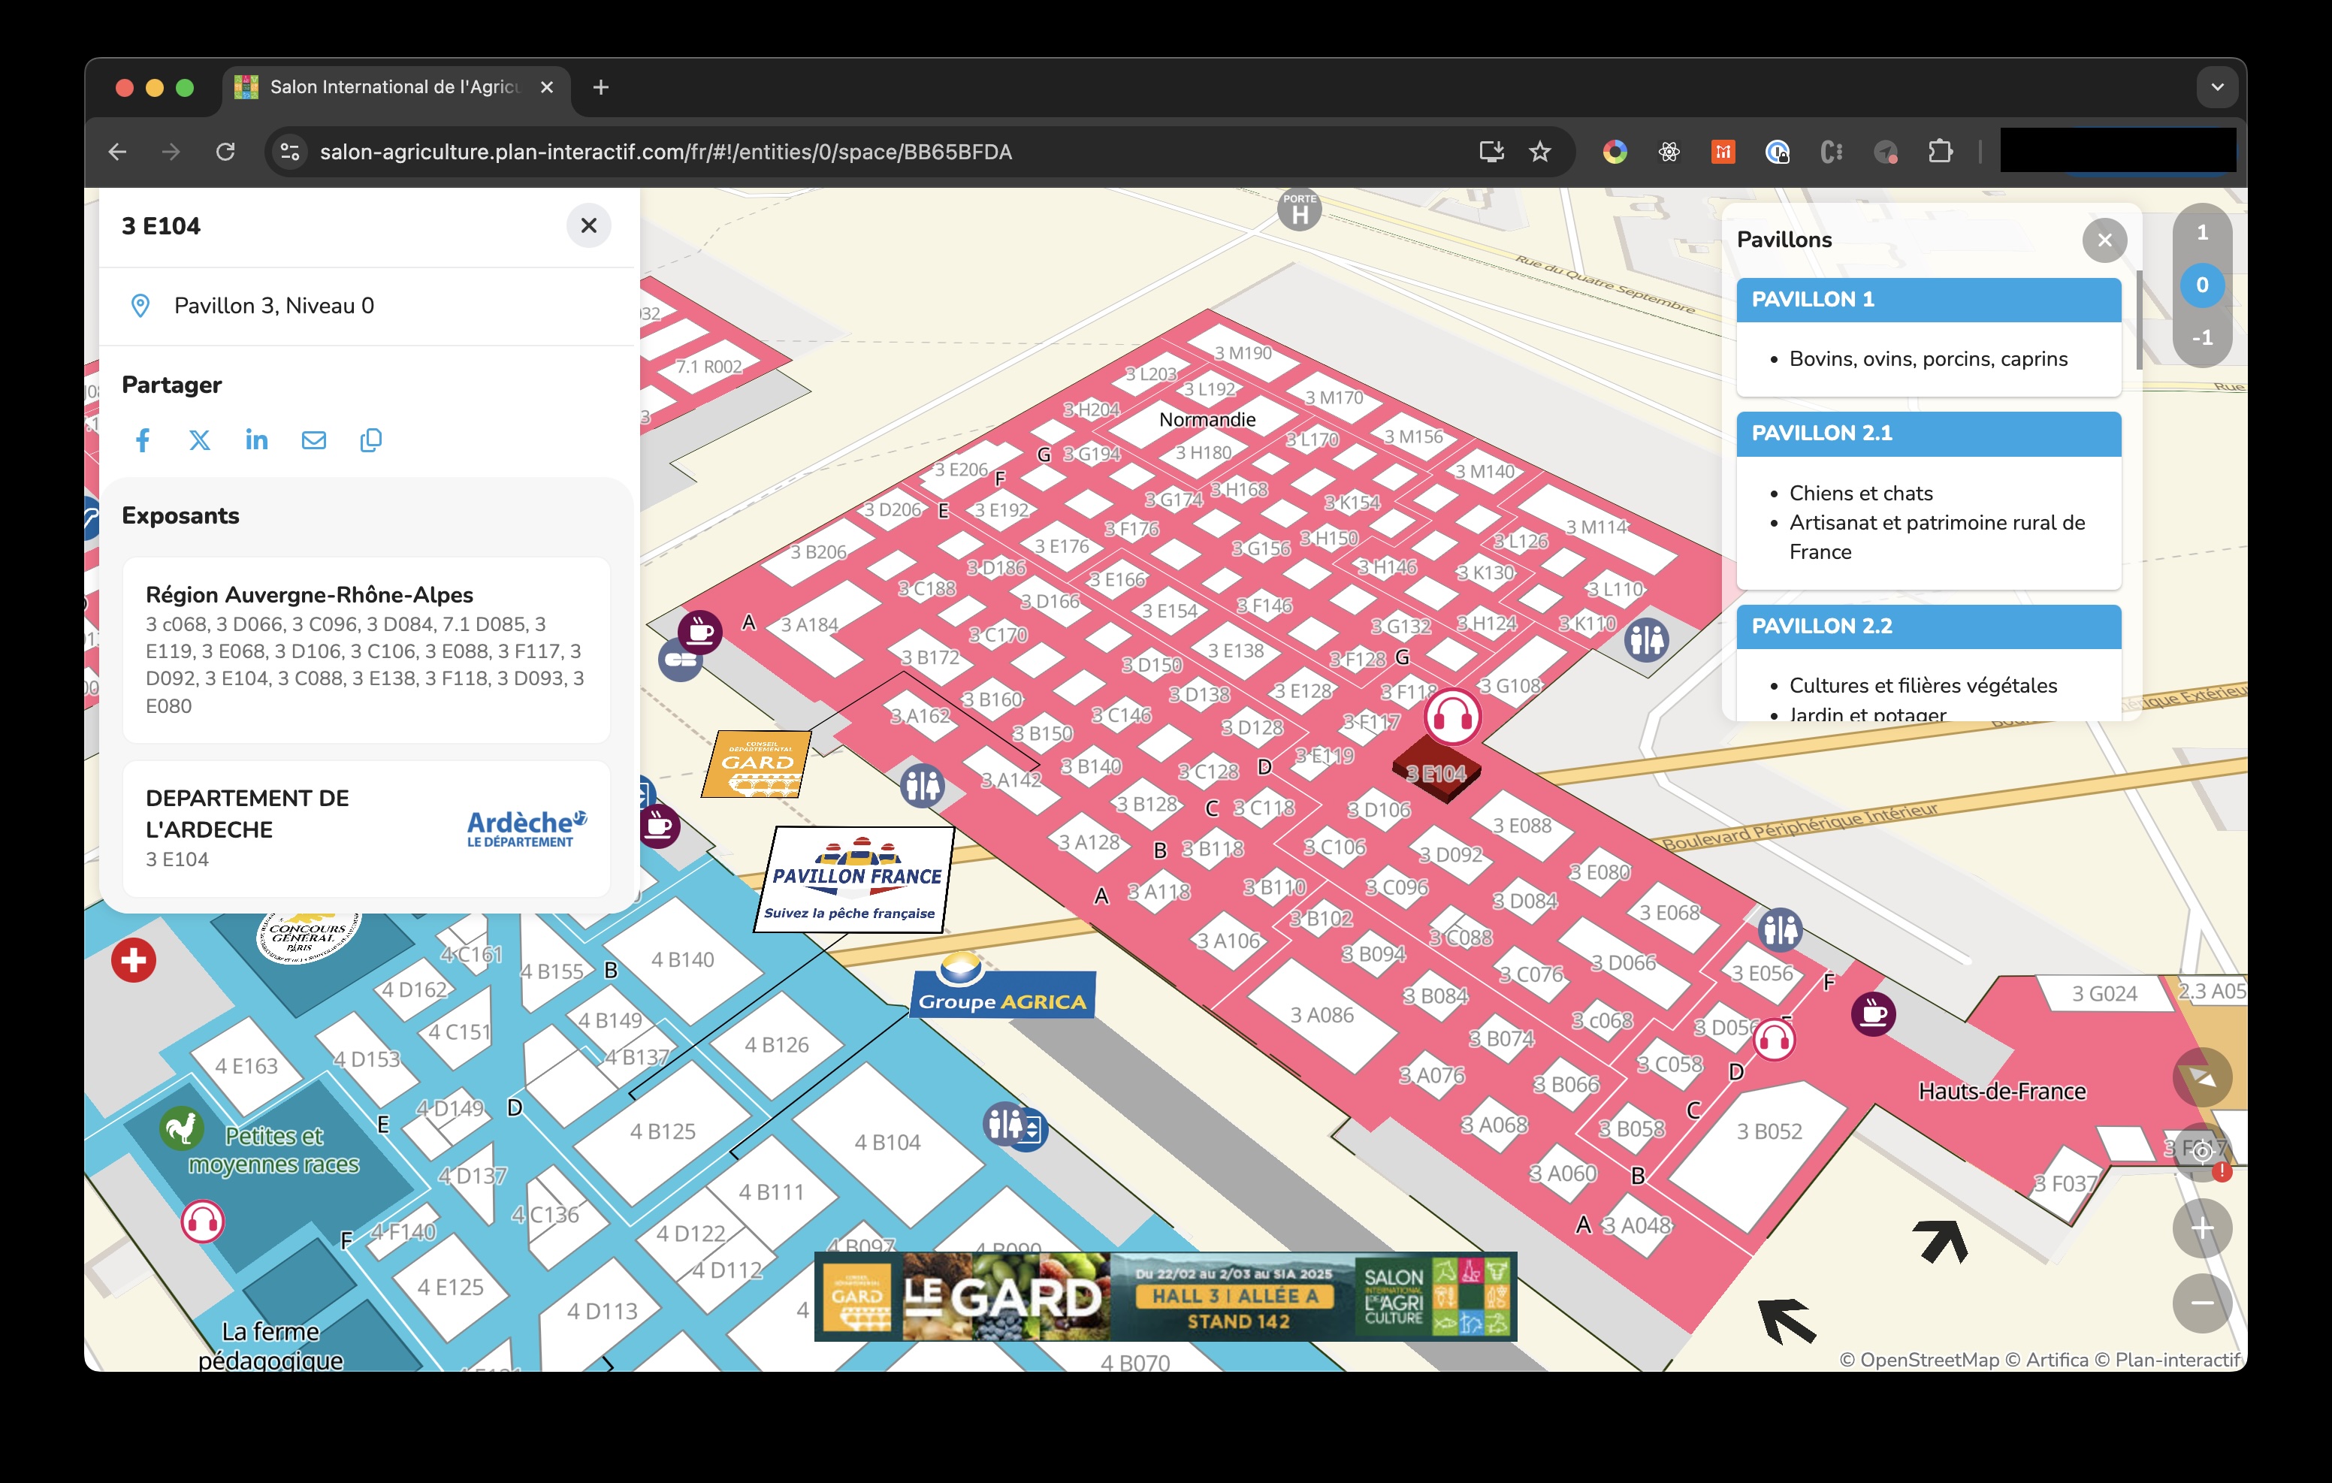Viewport: 2332px width, 1483px height.
Task: Share stand on Facebook
Action: (x=142, y=441)
